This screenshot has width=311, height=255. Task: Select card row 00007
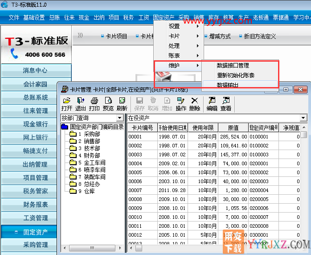pyautogui.click(x=213, y=190)
